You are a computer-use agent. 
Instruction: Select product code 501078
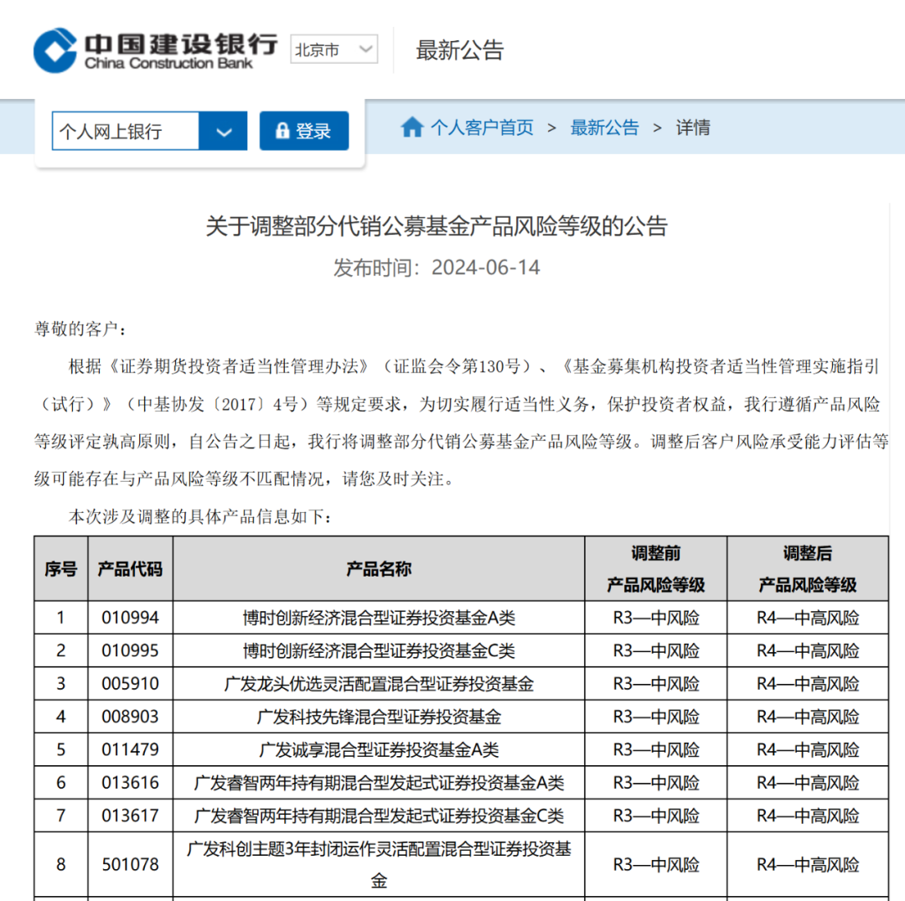131,864
